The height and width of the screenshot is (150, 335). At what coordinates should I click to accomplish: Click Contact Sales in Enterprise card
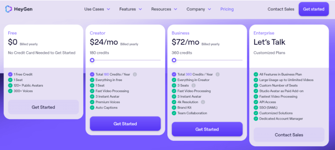(289, 135)
